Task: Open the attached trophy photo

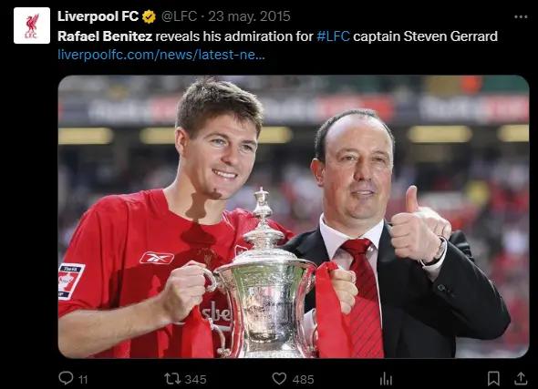Action: coord(294,217)
